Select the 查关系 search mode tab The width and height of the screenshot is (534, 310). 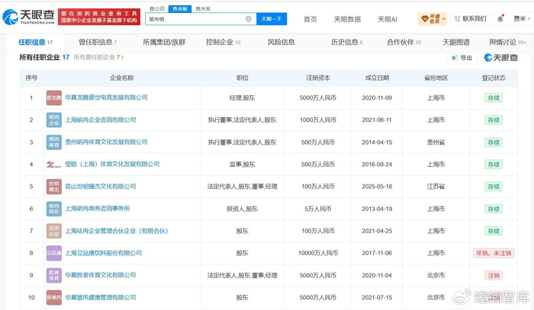[203, 9]
